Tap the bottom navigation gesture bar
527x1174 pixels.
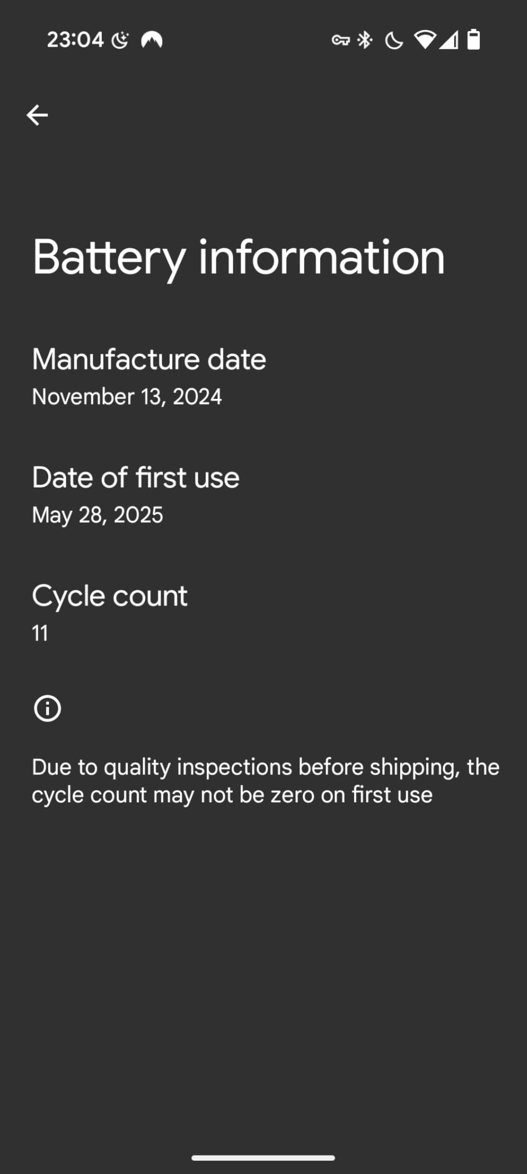[263, 1158]
